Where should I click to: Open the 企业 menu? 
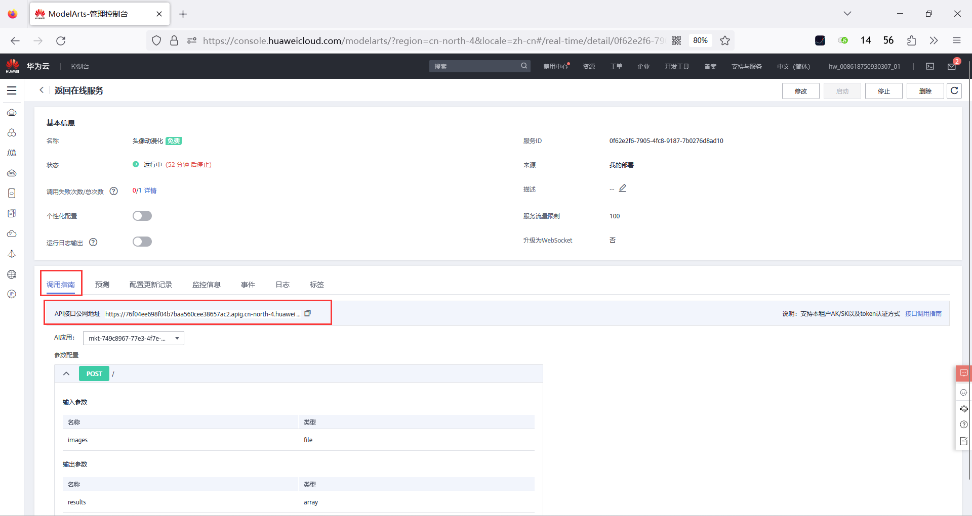tap(643, 66)
